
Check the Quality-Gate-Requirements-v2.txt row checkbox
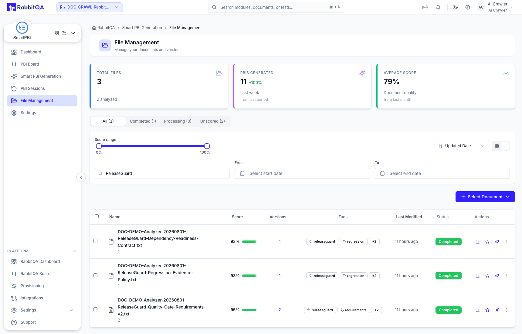(x=96, y=309)
